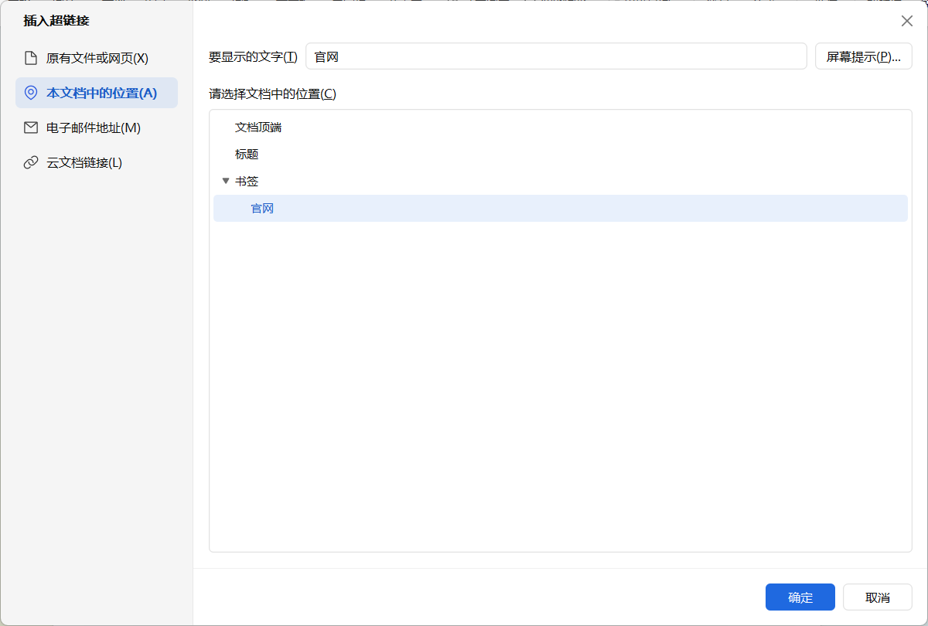The image size is (928, 626).
Task: Click the 书签 label in the tree
Action: click(248, 181)
